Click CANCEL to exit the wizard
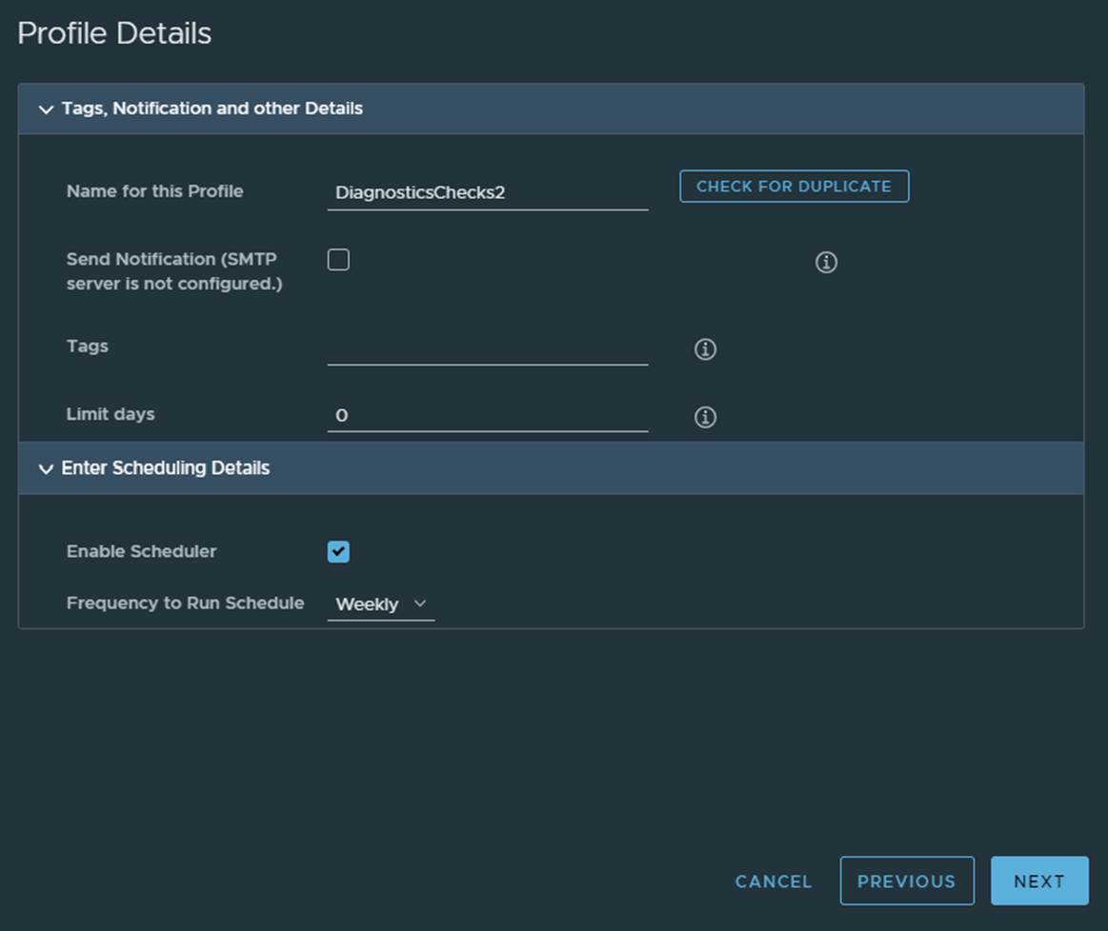Image resolution: width=1108 pixels, height=931 pixels. pos(774,881)
